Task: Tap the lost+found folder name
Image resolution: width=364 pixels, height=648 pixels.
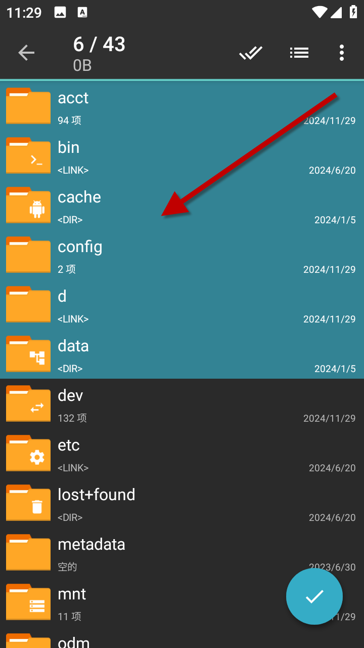Action: [x=97, y=495]
